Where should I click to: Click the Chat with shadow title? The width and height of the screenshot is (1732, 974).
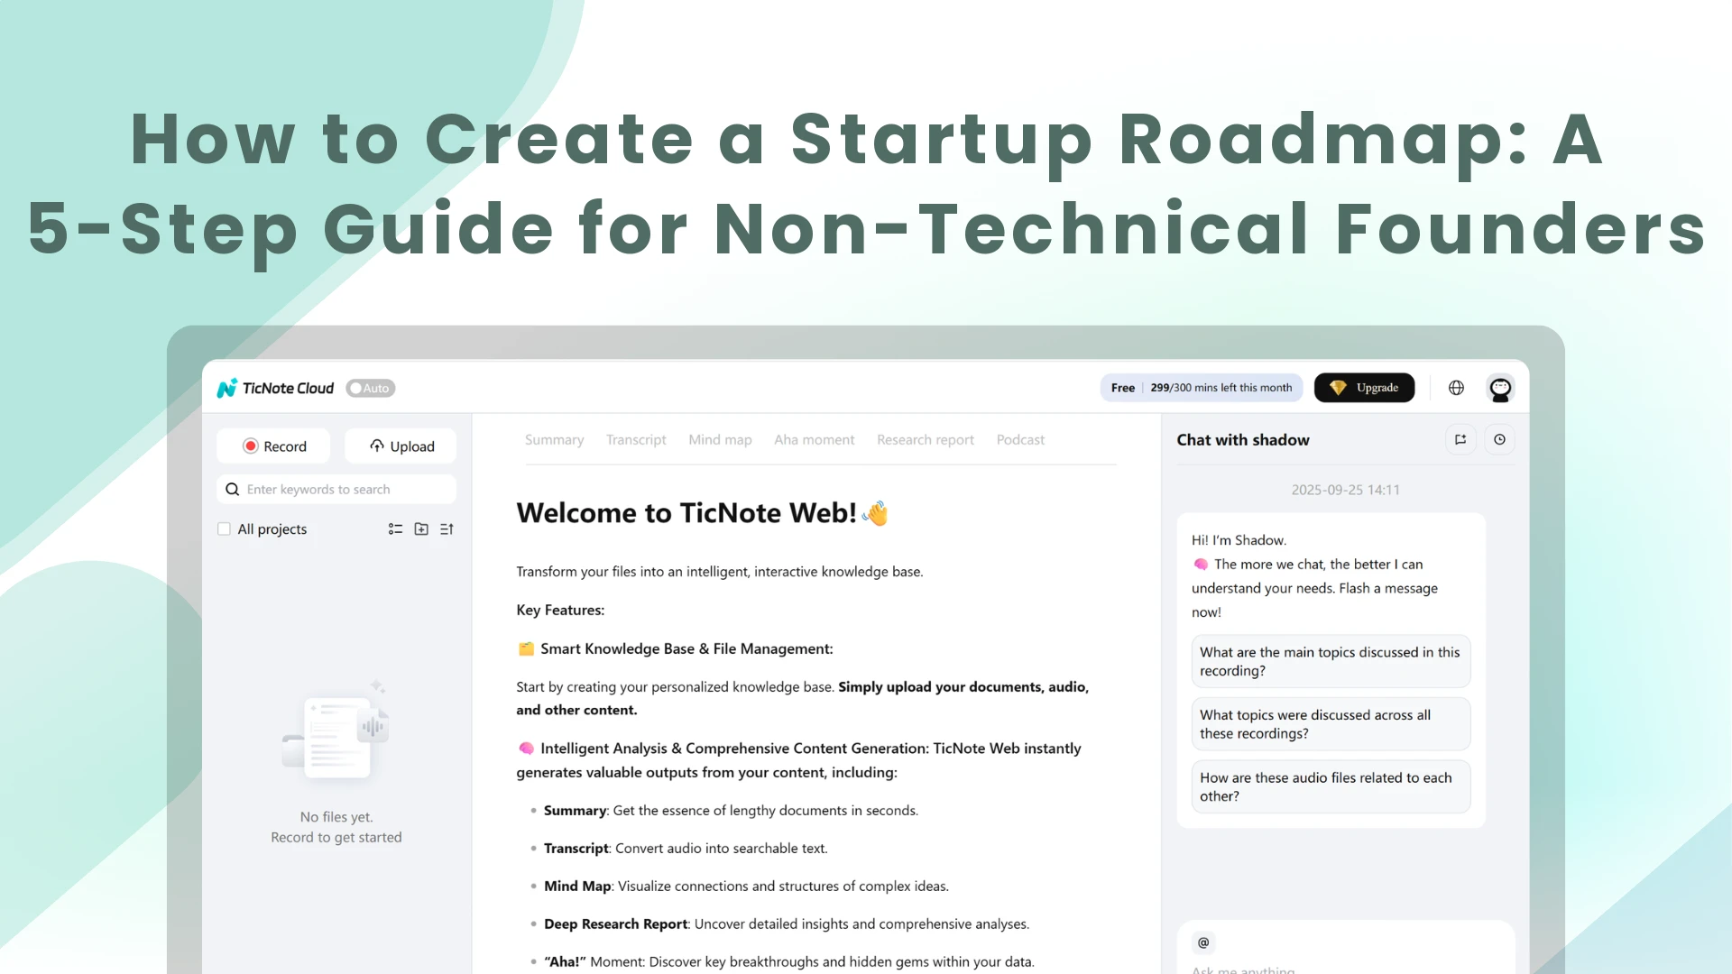(x=1243, y=440)
